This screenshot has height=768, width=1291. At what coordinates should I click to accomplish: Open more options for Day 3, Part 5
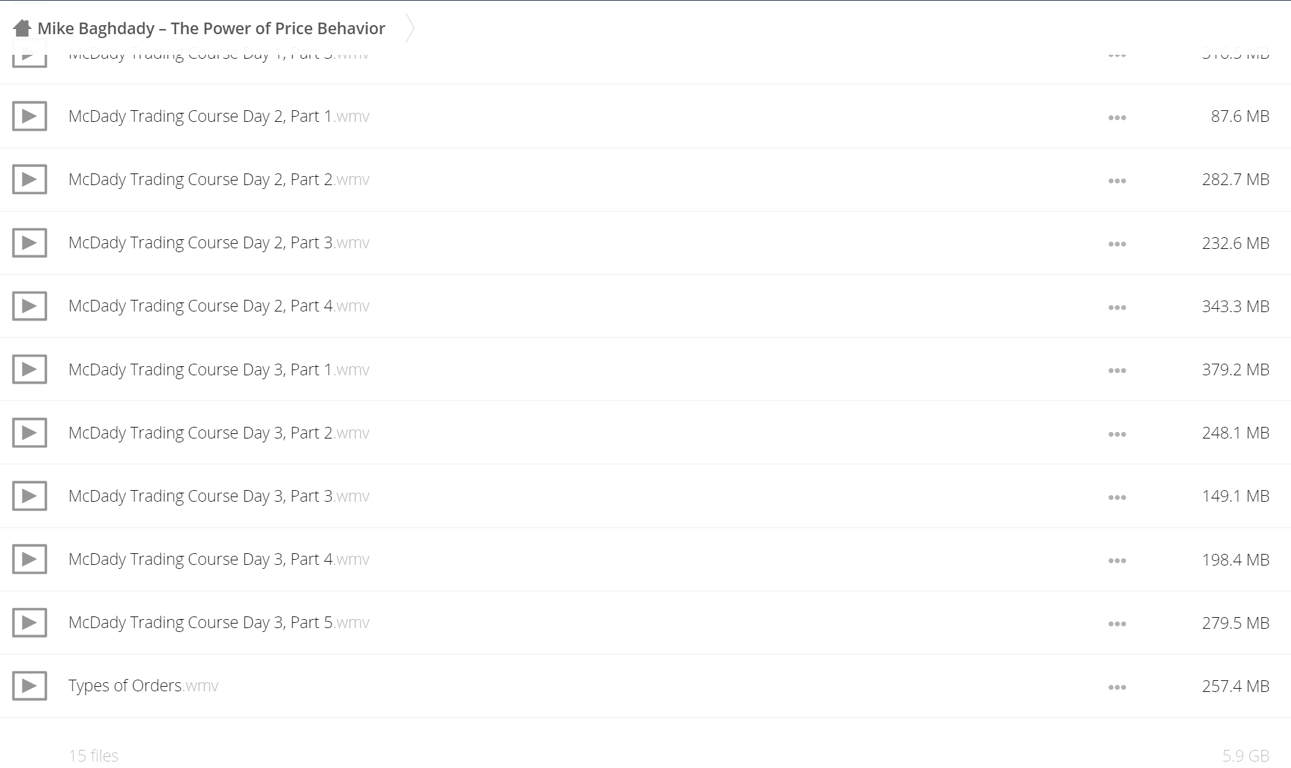[1117, 624]
